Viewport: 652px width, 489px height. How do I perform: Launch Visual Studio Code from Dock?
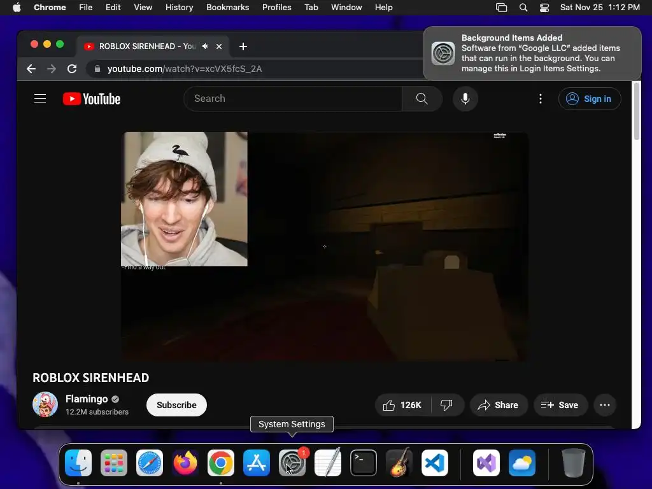click(435, 463)
